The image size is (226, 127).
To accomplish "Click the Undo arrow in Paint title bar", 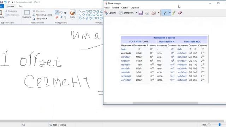I will point(5,2).
